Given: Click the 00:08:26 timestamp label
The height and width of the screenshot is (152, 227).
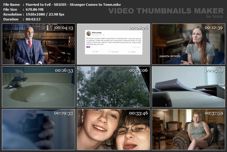Looking at the screenshot, I should 139,27.
